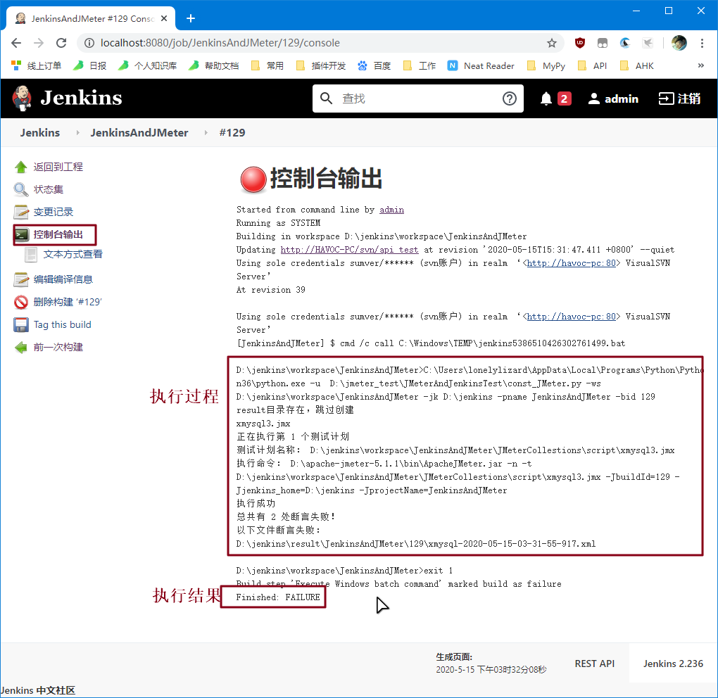Screen dimensions: 718x698
Task: Open 编辑编译信息 in the sidebar
Action: coord(63,279)
